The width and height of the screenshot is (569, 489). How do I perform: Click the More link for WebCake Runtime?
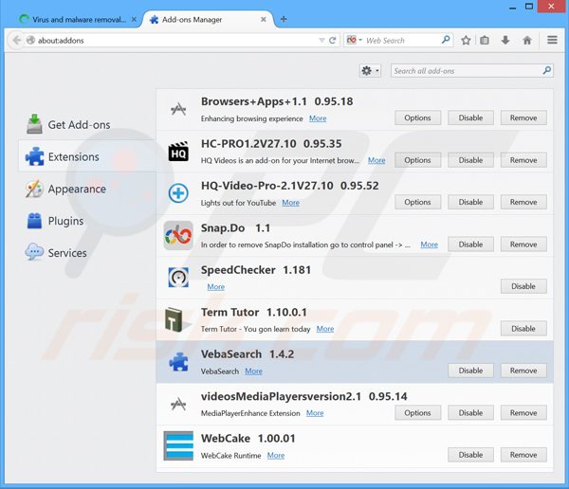coord(276,455)
